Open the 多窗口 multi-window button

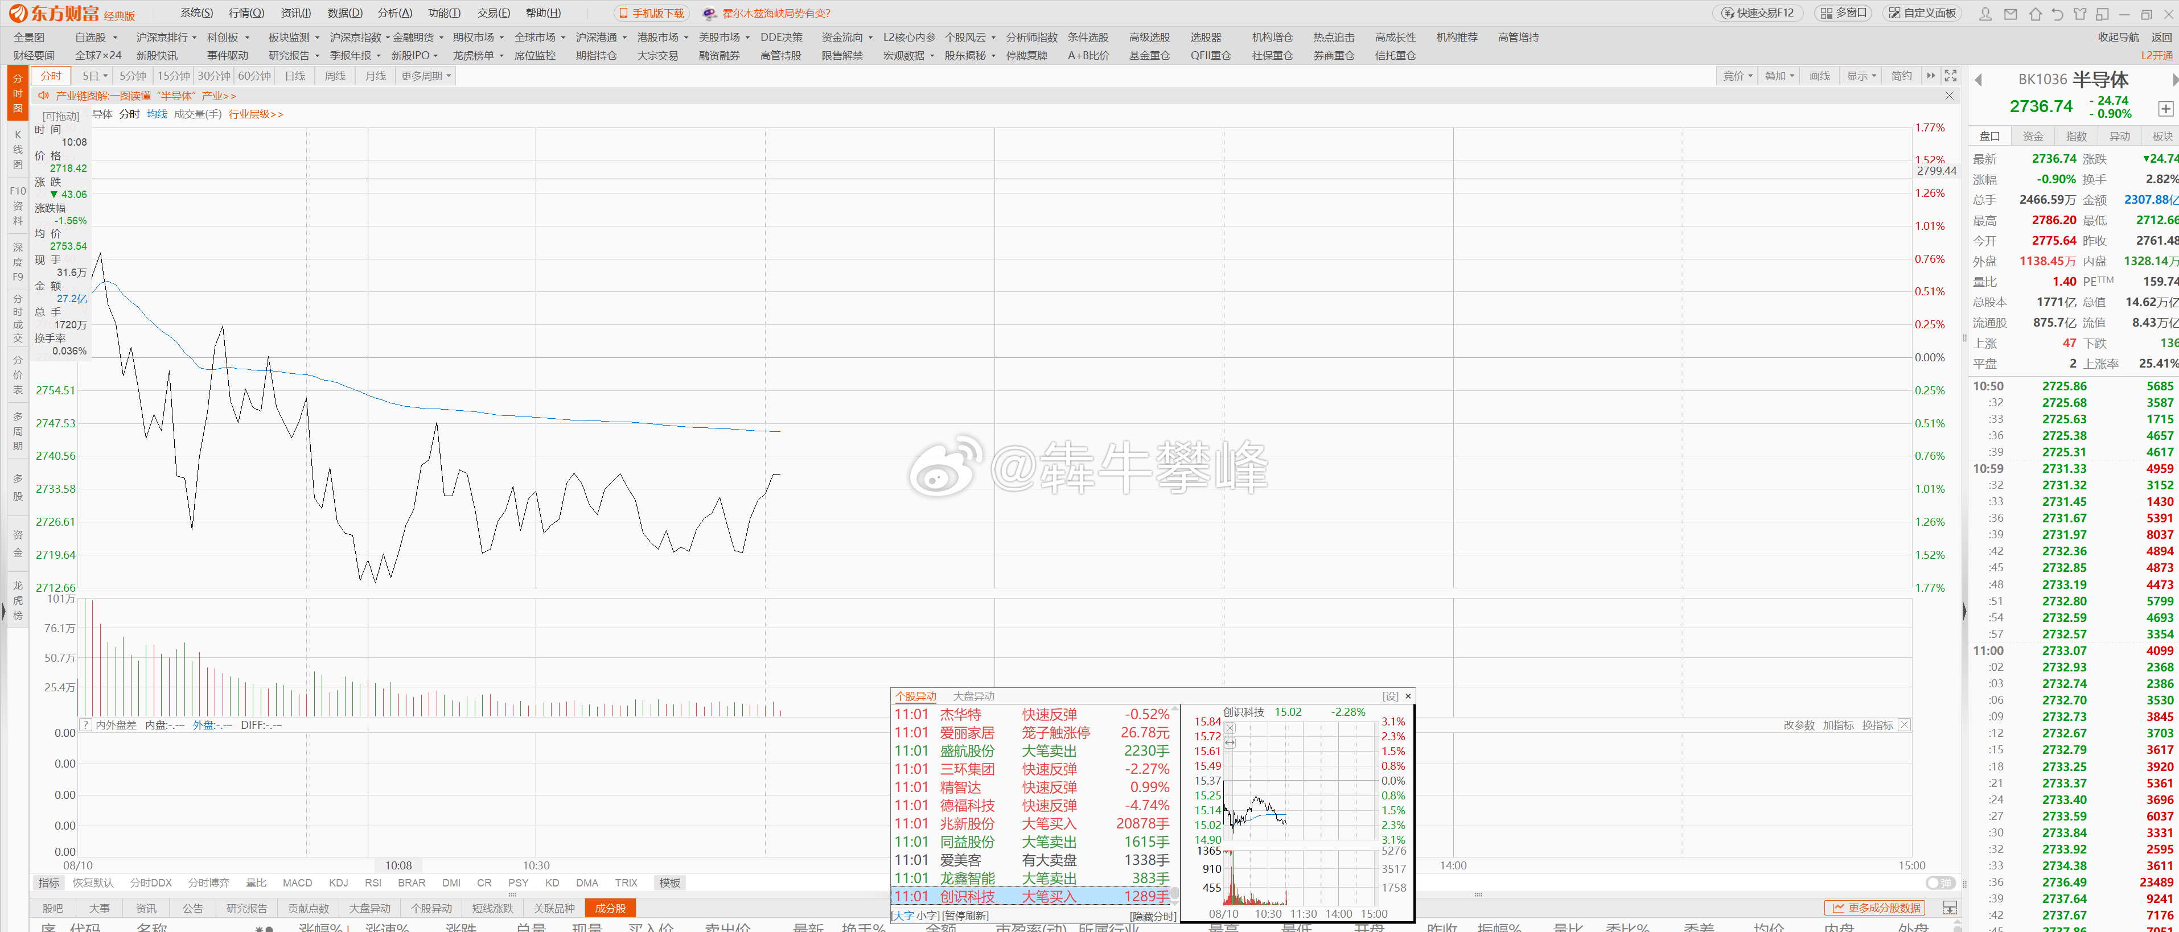1843,14
